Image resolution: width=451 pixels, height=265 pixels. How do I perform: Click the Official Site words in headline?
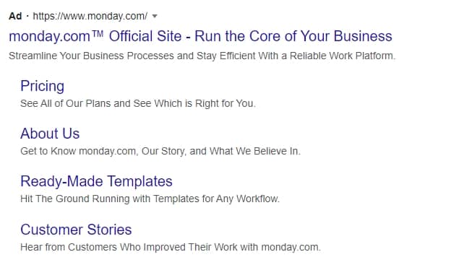point(145,37)
